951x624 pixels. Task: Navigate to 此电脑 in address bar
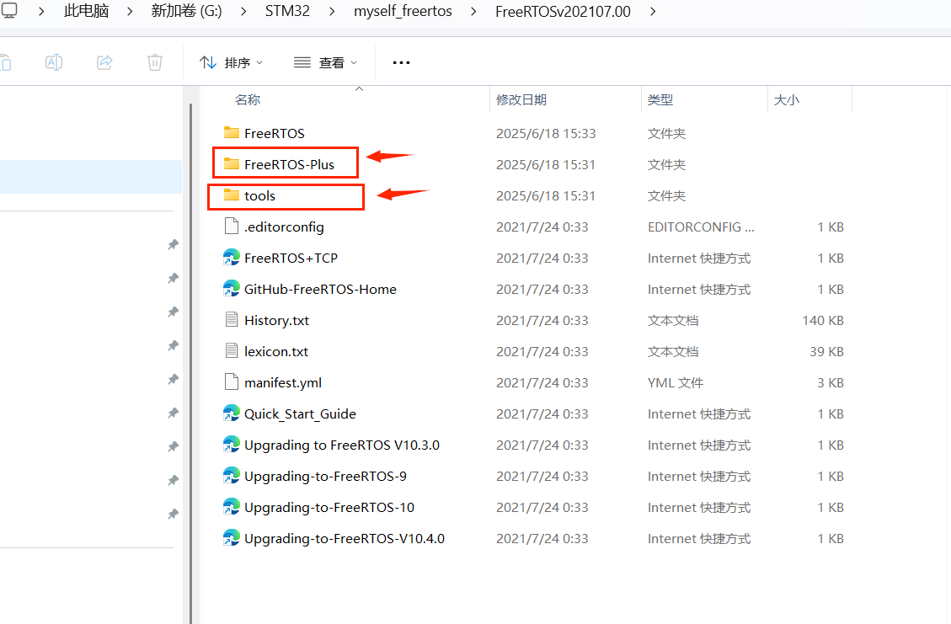[x=86, y=11]
